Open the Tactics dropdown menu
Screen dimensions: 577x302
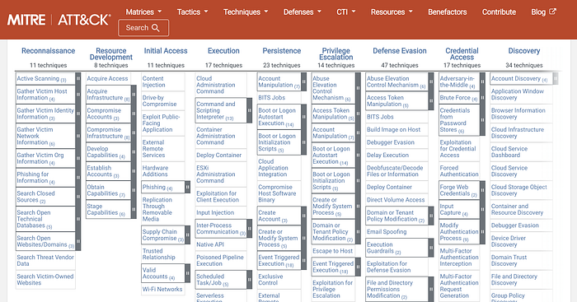(x=192, y=12)
